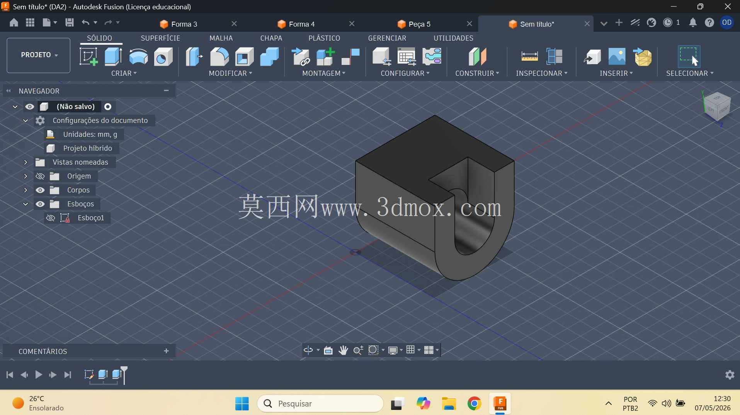Add a new comment with the plus button
The width and height of the screenshot is (740, 415).
[167, 351]
